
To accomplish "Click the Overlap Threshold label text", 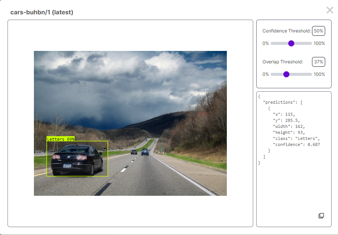I will (x=282, y=61).
